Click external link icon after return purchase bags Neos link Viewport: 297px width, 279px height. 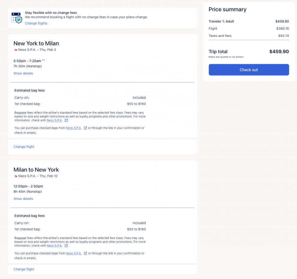coord(85,253)
